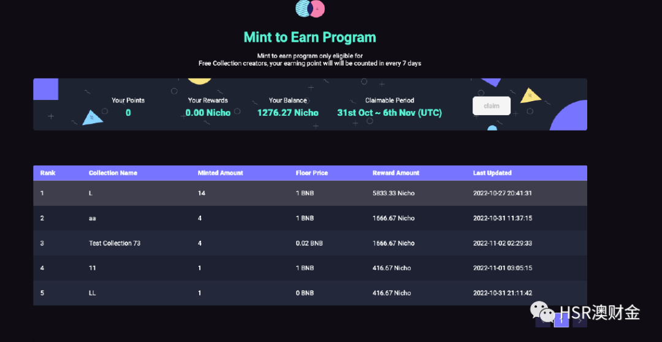Click the yellow triangle decoration near claim
The image size is (662, 342).
pos(531,96)
